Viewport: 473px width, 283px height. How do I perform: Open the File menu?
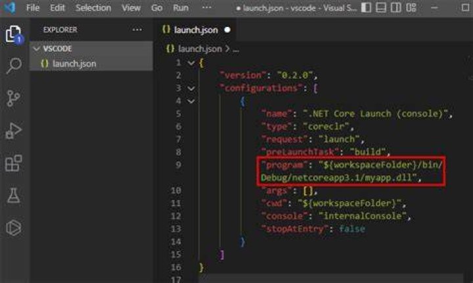click(33, 8)
